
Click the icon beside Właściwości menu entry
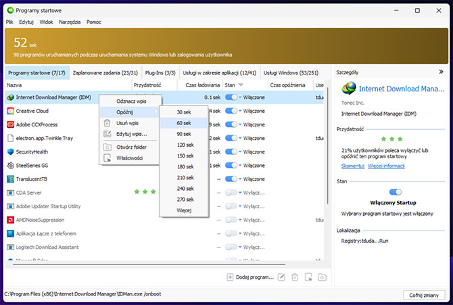(108, 158)
